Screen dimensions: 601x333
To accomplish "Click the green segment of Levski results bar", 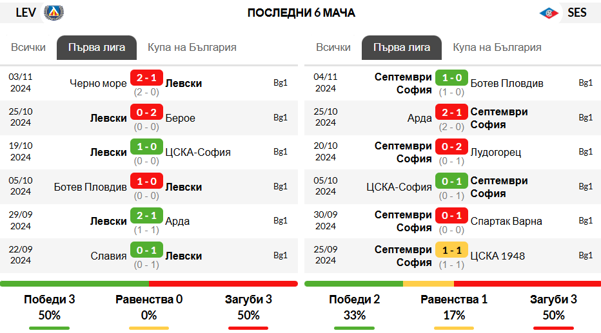I will click(x=74, y=283).
